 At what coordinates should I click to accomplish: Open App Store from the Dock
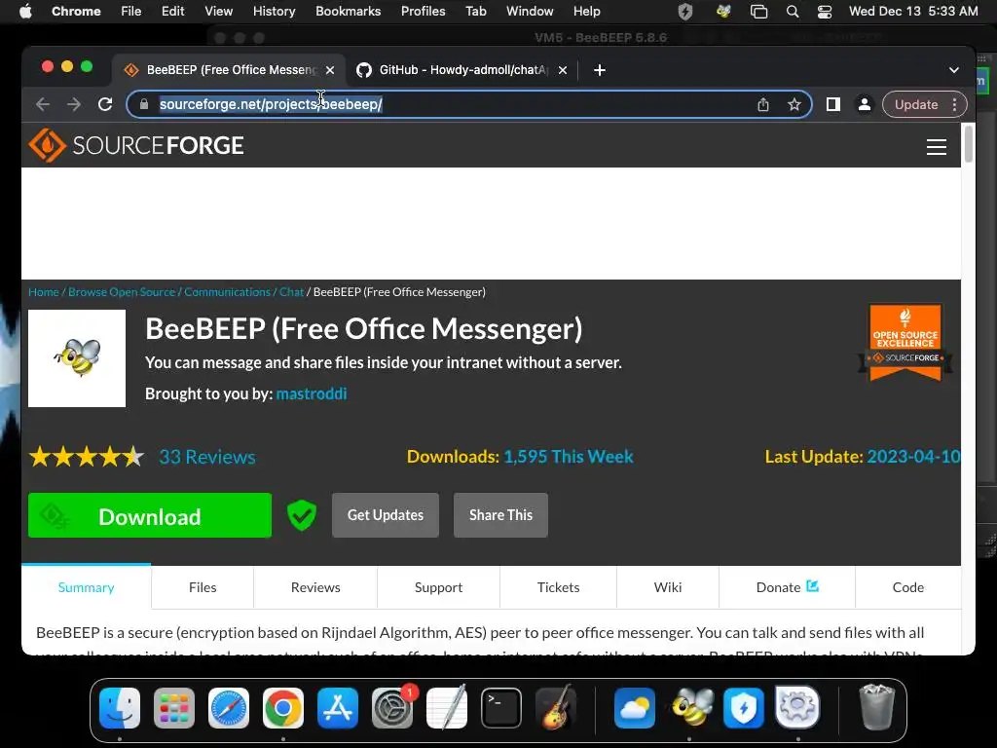(338, 708)
